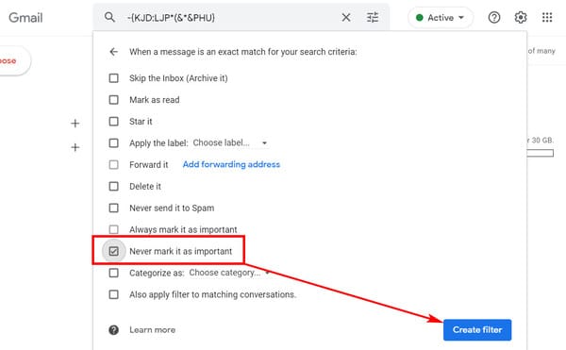The image size is (566, 350).
Task: Open the Choose category dropdown
Action: point(229,273)
